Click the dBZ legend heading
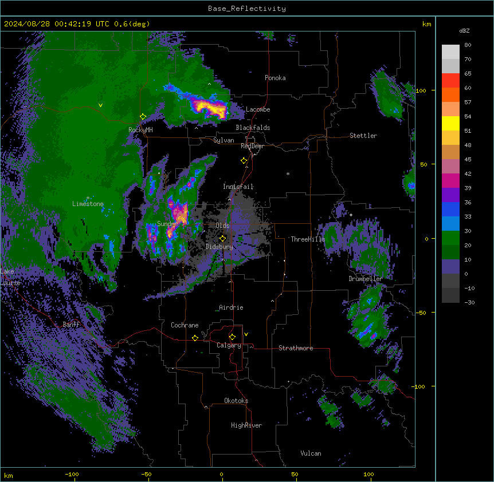Screen dimensions: 494x482 (464, 30)
